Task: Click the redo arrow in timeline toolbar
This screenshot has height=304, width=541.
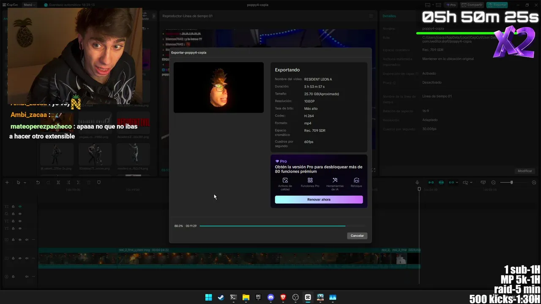Action: (x=48, y=182)
